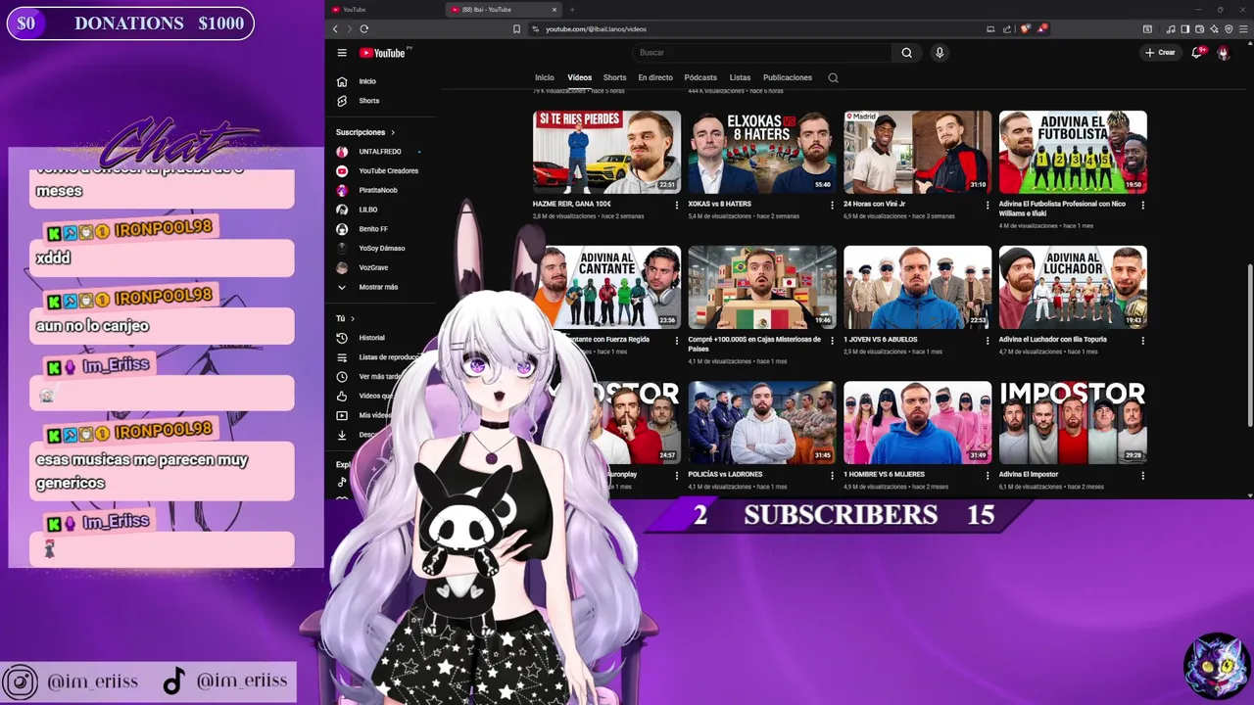The image size is (1254, 705).
Task: Open more options for Adivina El Impostor
Action: coord(1142,476)
